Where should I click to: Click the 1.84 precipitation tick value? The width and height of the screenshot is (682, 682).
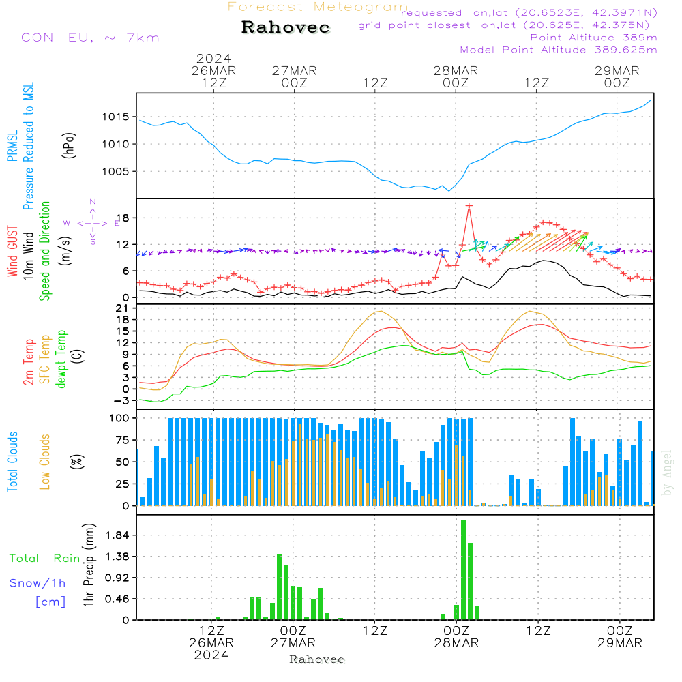click(117, 535)
